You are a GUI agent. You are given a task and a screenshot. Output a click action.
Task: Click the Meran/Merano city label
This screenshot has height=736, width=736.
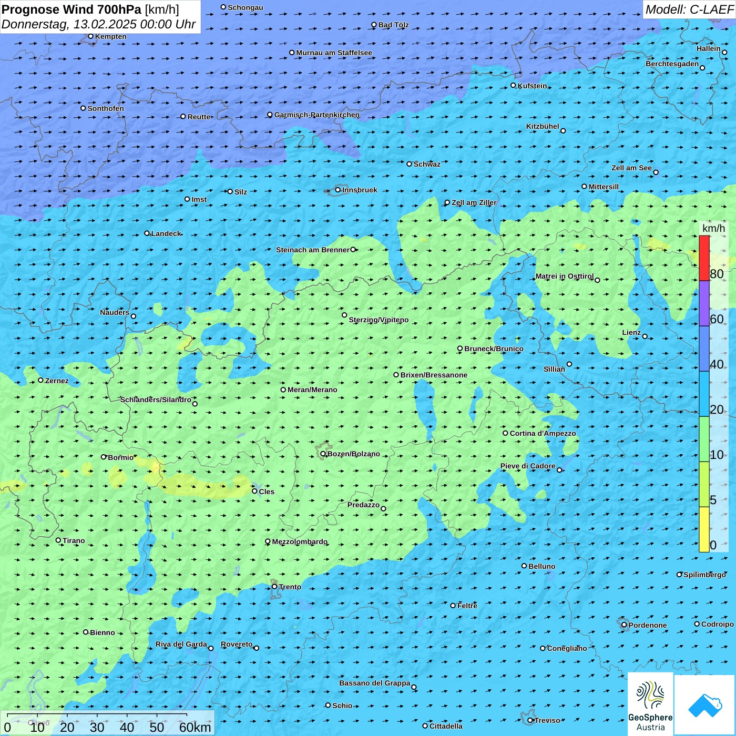point(312,390)
